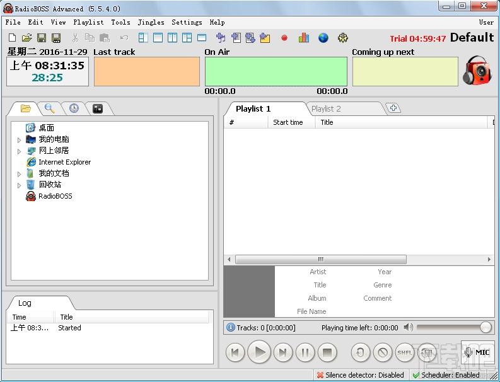
Task: Skip to the previous track
Action: click(x=235, y=352)
